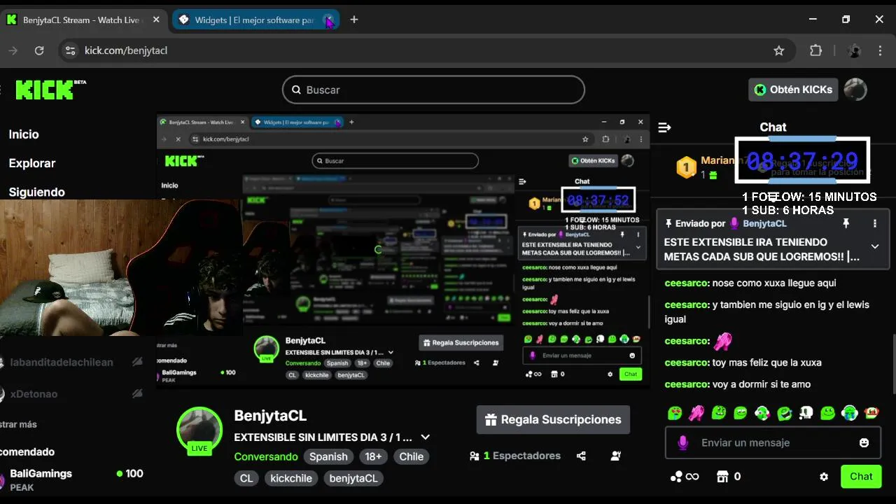Open the labanditadelachilean channel
This screenshot has height=504, width=896.
[x=62, y=362]
